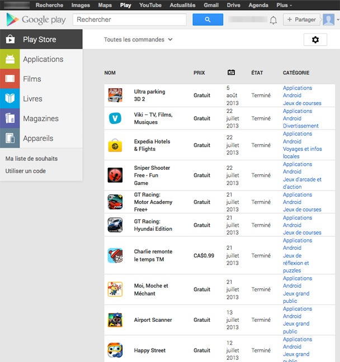Click the Play Store sidebar header
The height and width of the screenshot is (362, 340).
click(41, 39)
